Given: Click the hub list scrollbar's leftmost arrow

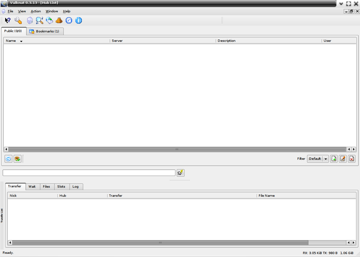Looking at the screenshot, I should point(6,149).
